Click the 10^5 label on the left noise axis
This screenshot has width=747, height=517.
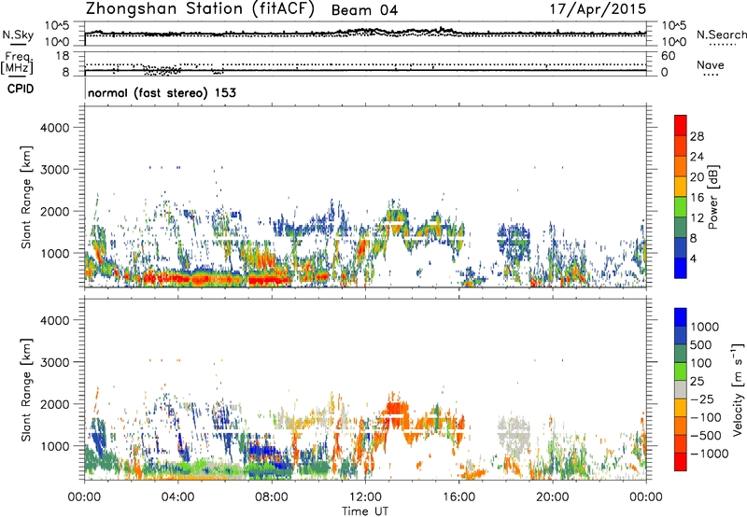point(57,25)
